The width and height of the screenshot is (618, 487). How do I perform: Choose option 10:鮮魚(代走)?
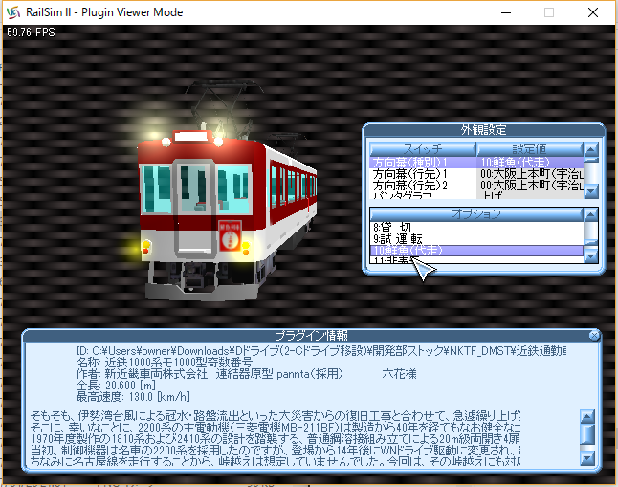[476, 251]
